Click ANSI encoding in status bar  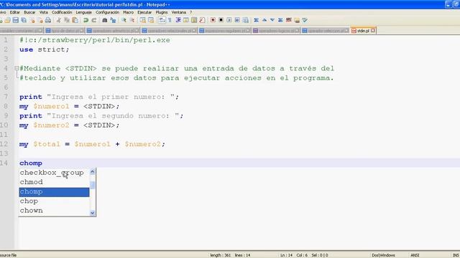coord(415,255)
